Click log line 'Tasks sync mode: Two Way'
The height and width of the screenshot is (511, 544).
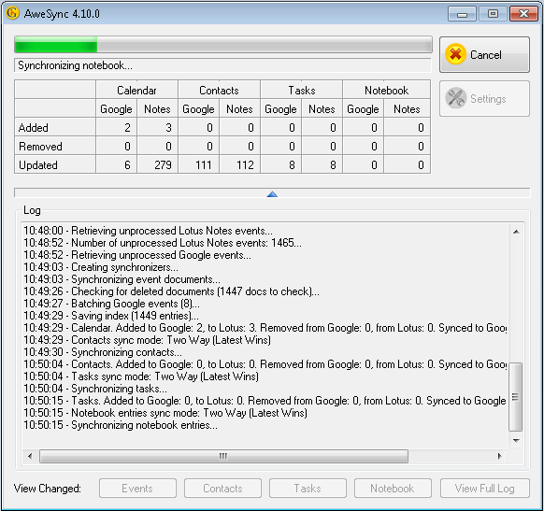141,376
